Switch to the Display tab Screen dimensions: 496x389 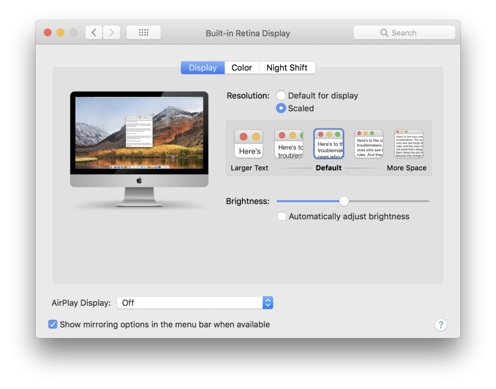point(203,67)
